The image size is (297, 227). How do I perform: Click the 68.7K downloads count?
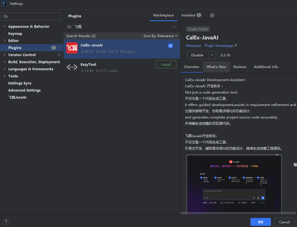(x=87, y=52)
